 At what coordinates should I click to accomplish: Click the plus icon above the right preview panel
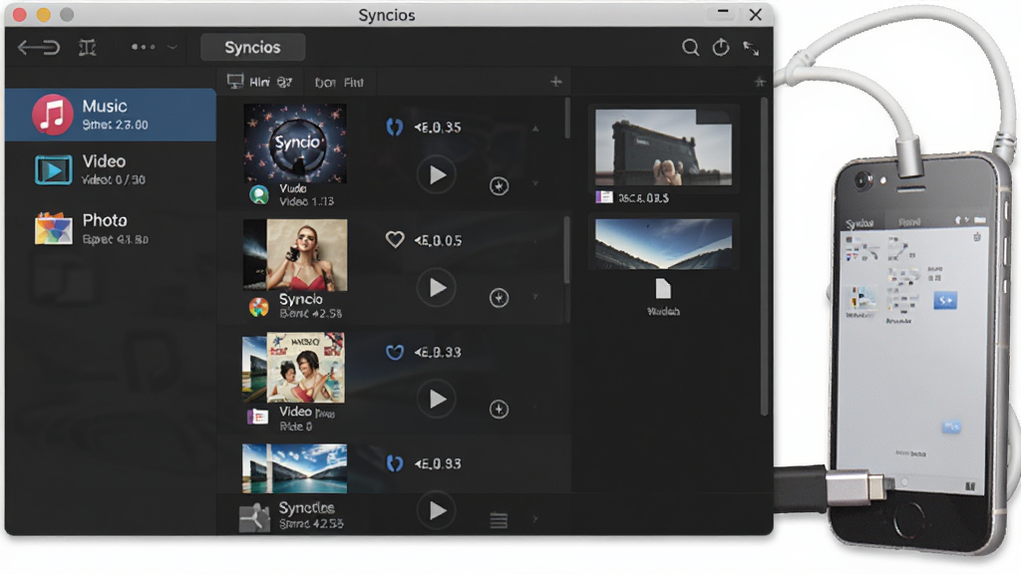pyautogui.click(x=759, y=82)
